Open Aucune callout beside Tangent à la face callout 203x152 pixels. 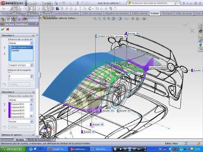coord(121,36)
